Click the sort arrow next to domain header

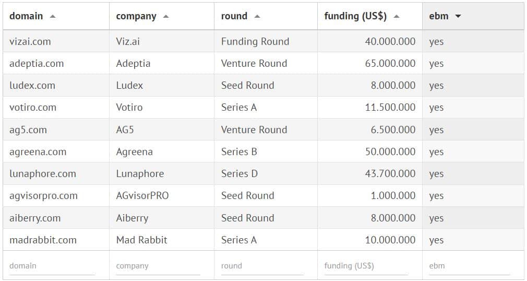coord(52,16)
